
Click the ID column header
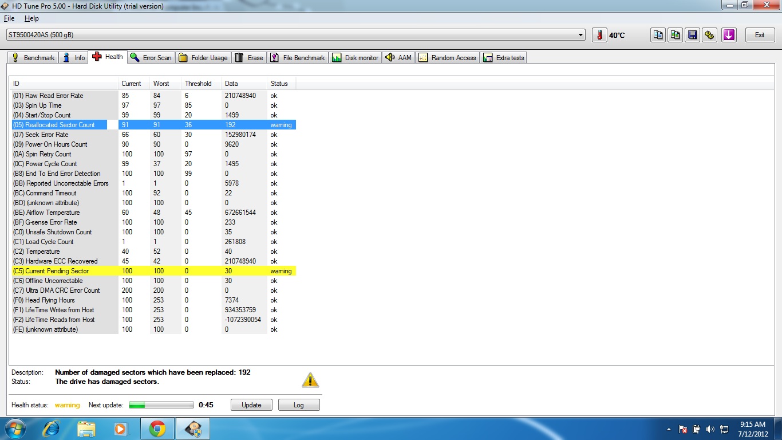[64, 84]
